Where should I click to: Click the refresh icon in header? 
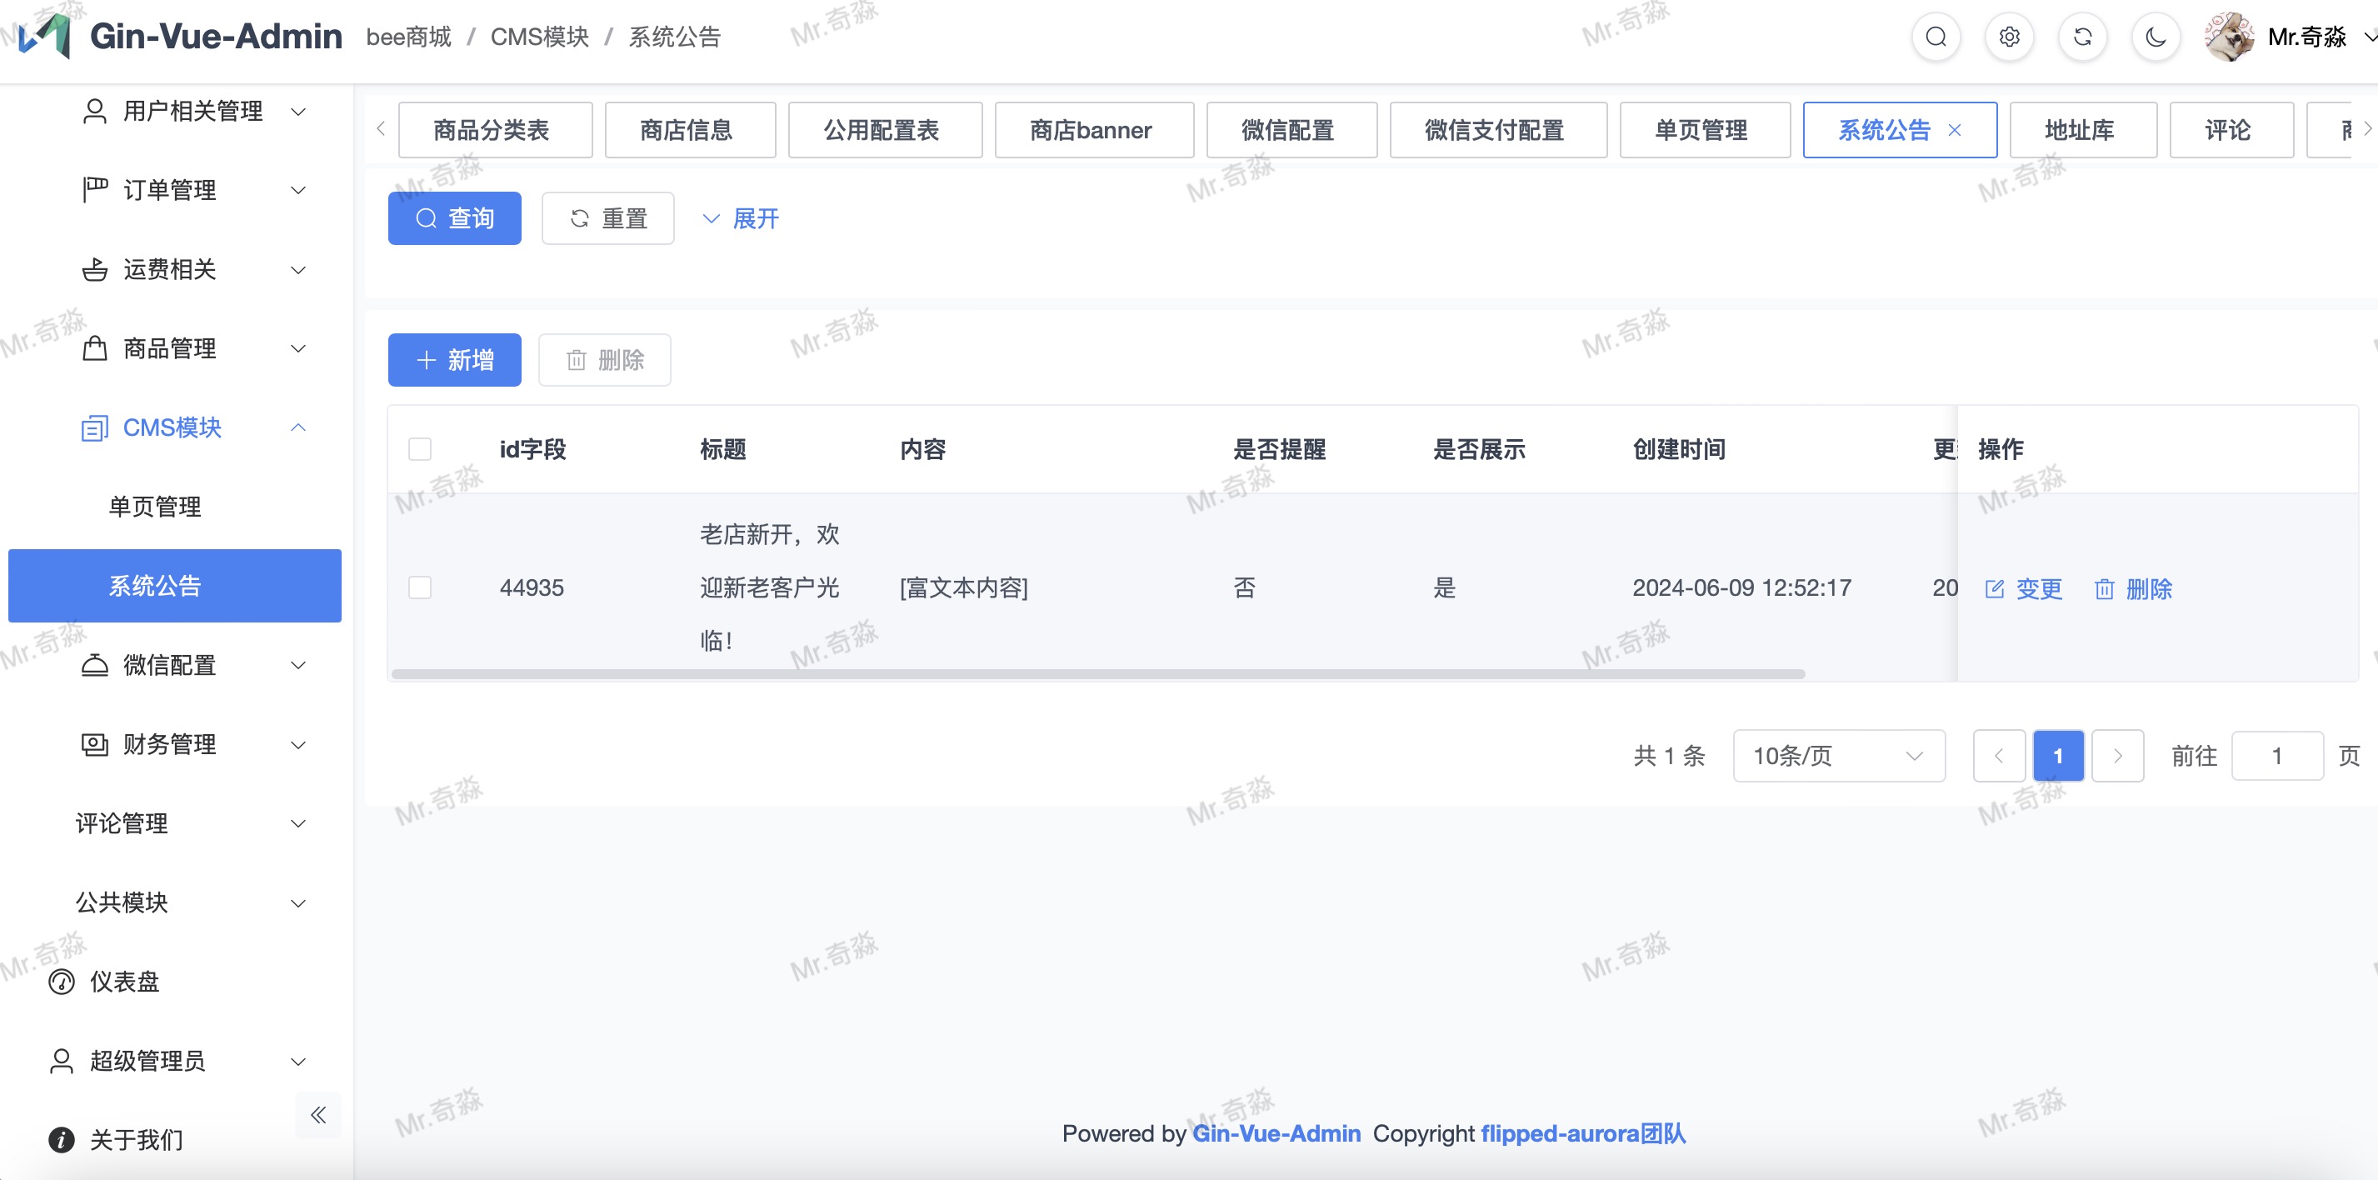point(2082,37)
